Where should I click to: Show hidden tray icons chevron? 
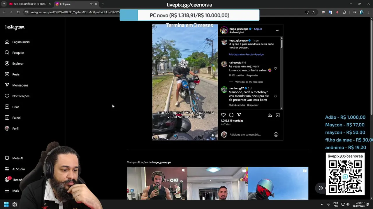click(322, 205)
